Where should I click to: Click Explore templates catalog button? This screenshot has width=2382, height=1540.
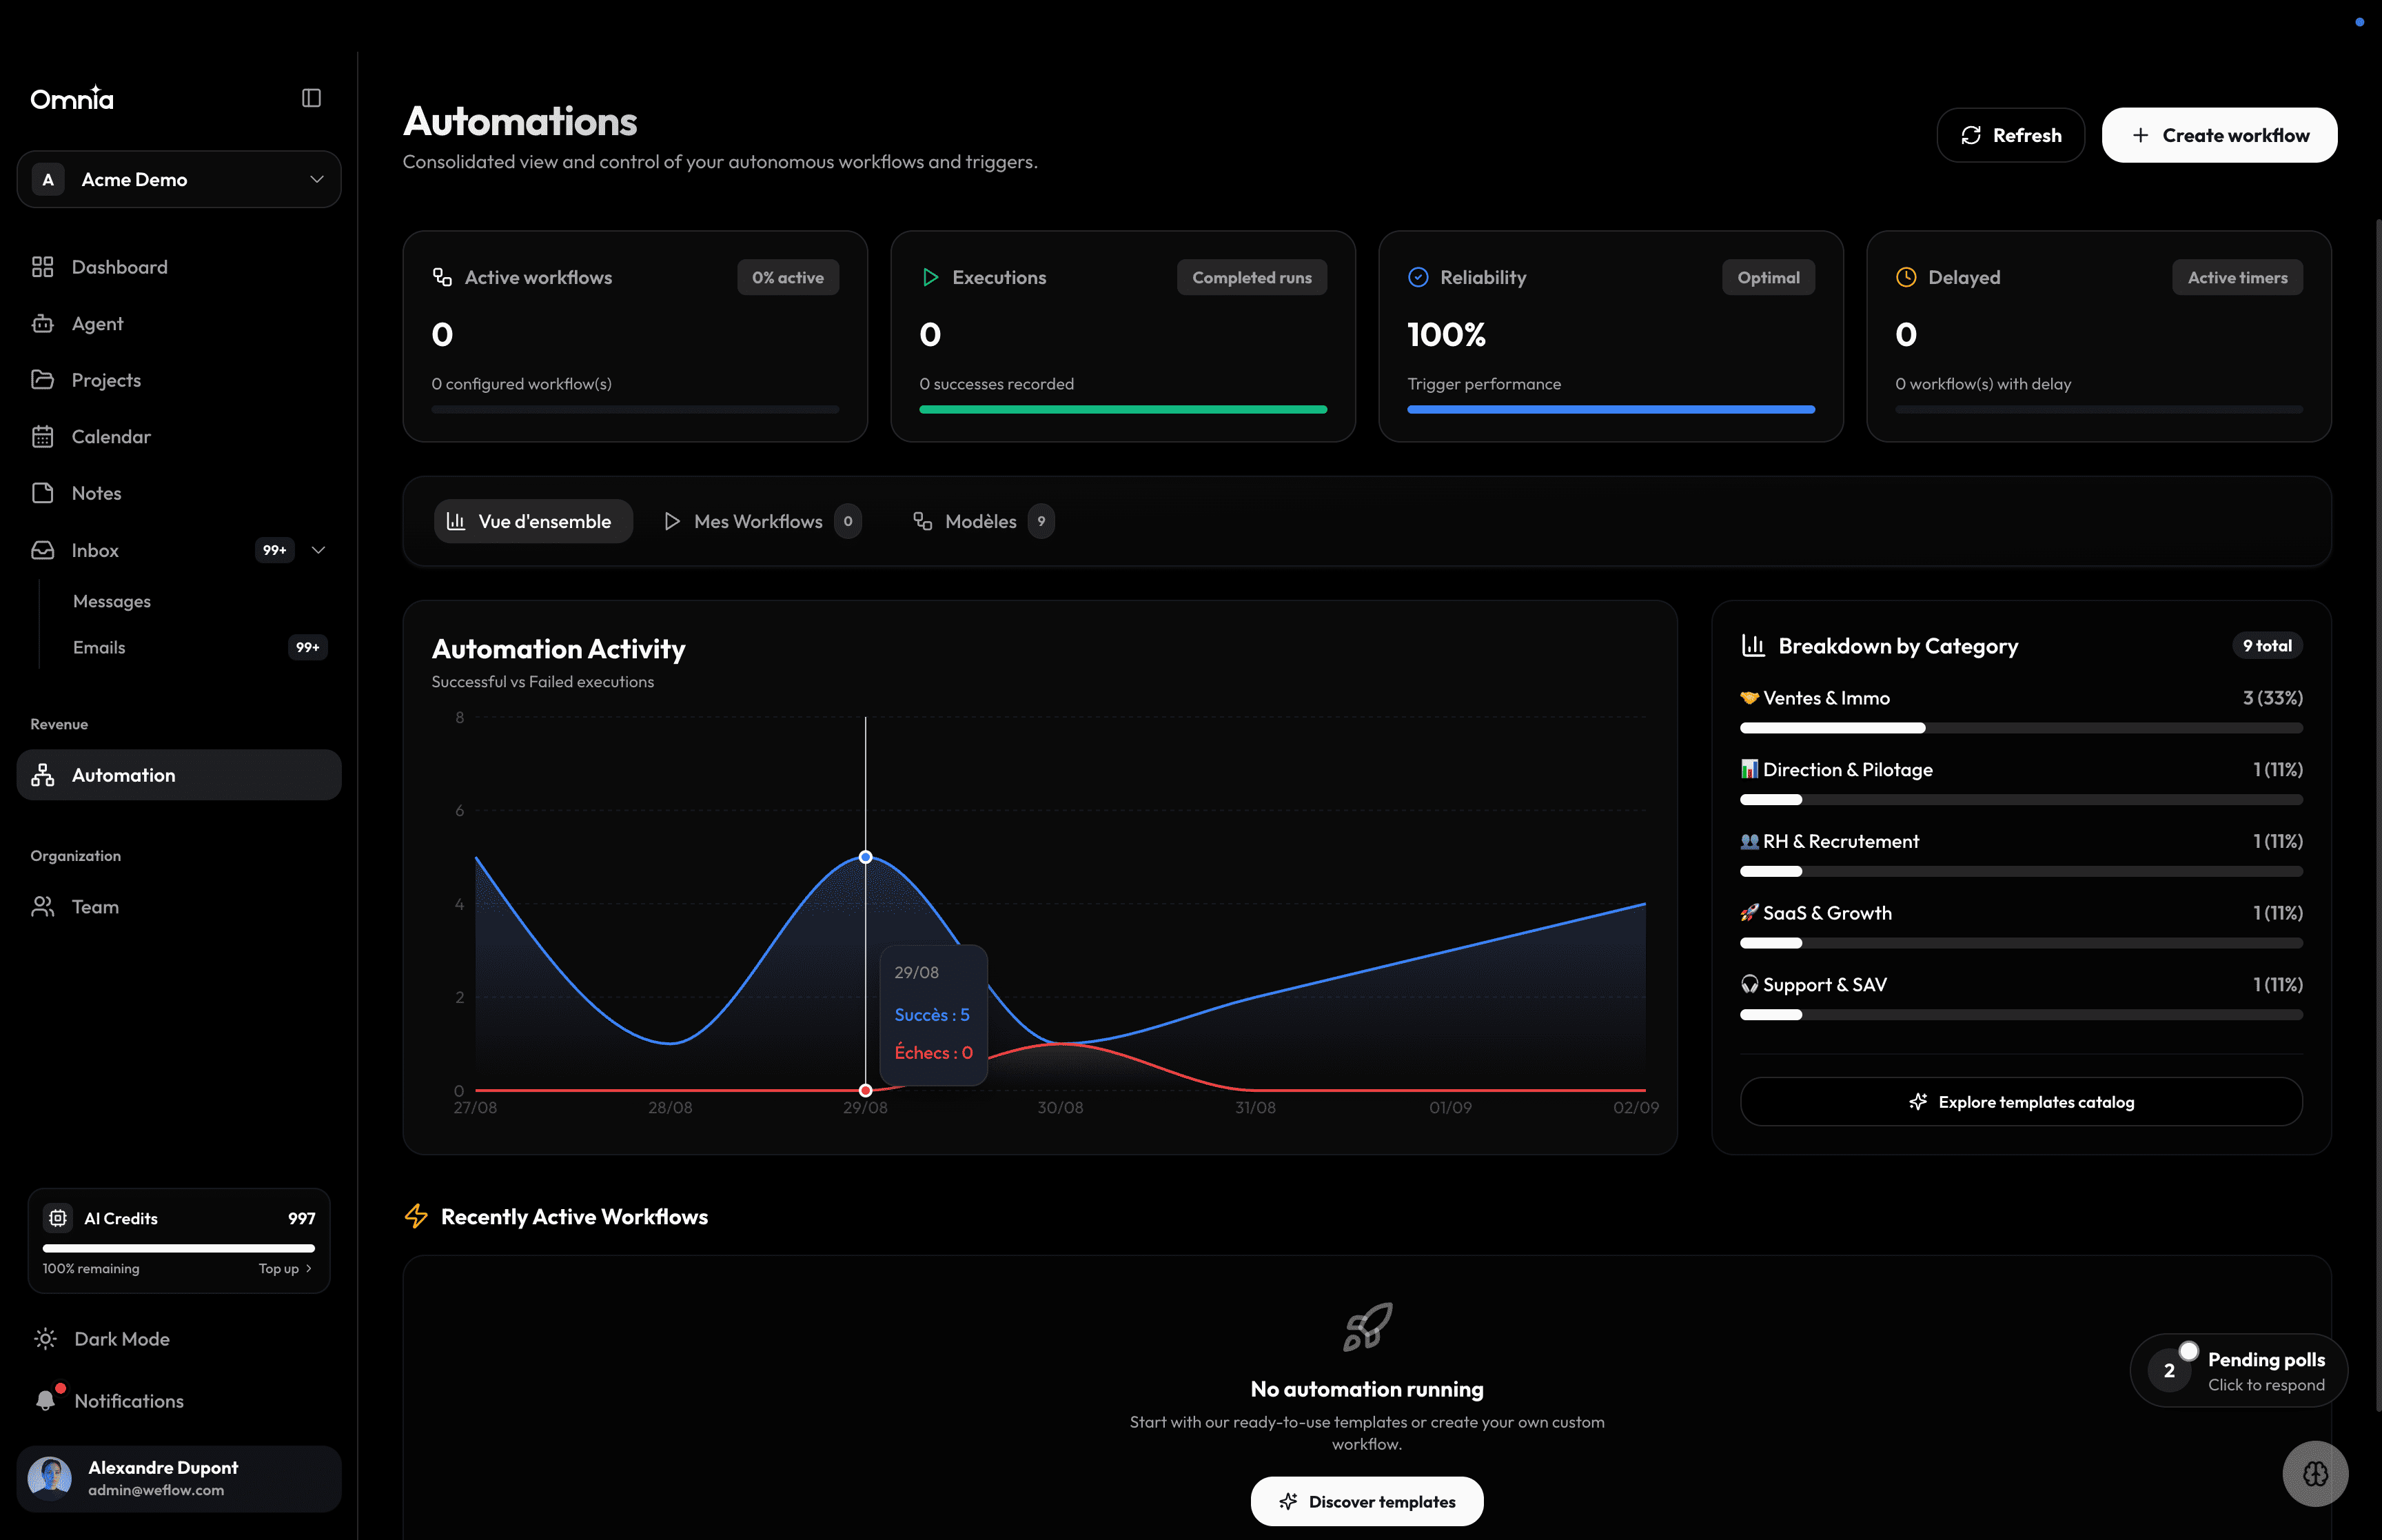(2021, 1101)
